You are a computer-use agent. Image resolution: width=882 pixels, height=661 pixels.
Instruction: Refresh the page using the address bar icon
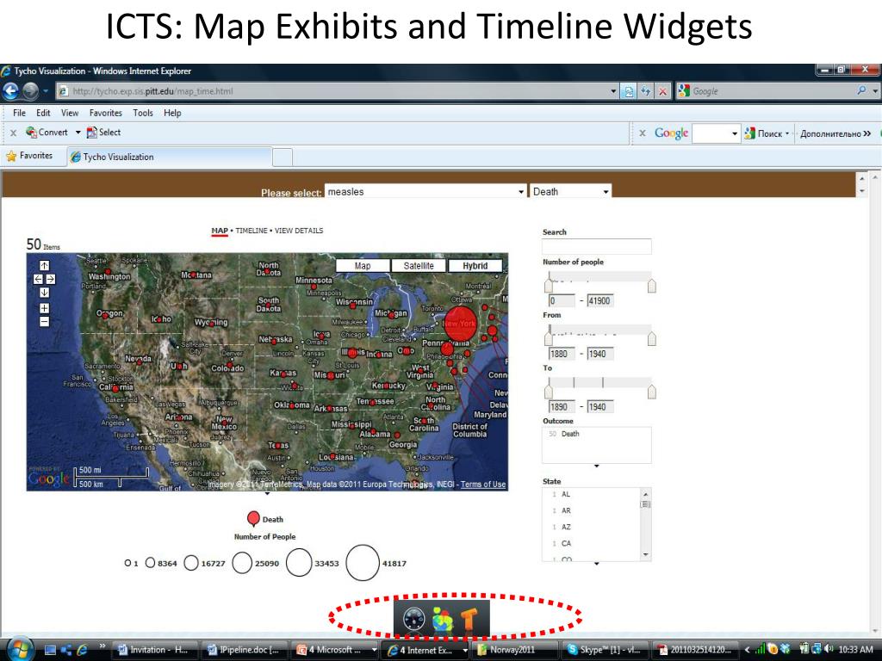point(646,91)
